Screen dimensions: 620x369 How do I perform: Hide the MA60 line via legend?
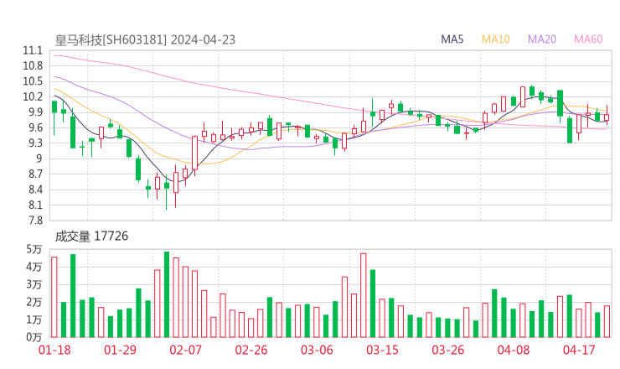point(588,39)
